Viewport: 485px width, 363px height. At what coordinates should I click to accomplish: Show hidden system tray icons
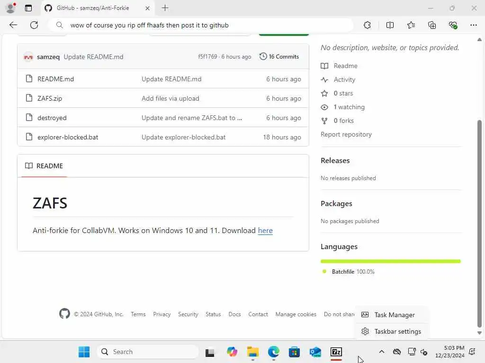click(382, 352)
